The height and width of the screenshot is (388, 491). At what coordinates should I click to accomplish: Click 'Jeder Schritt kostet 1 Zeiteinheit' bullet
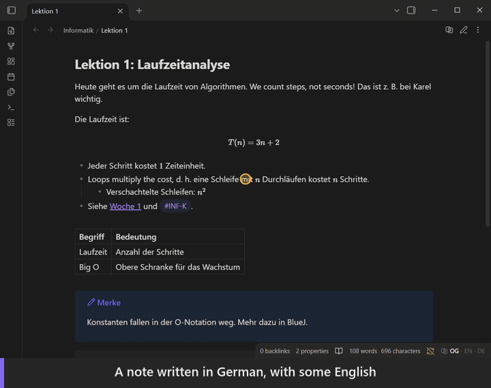(147, 165)
